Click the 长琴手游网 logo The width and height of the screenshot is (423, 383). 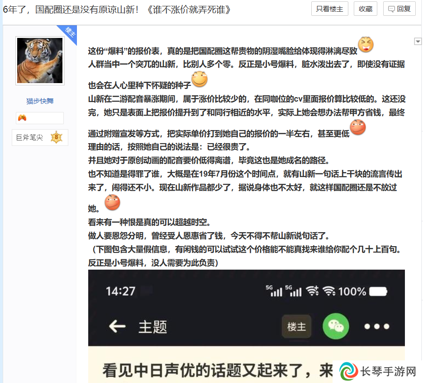click(x=378, y=372)
